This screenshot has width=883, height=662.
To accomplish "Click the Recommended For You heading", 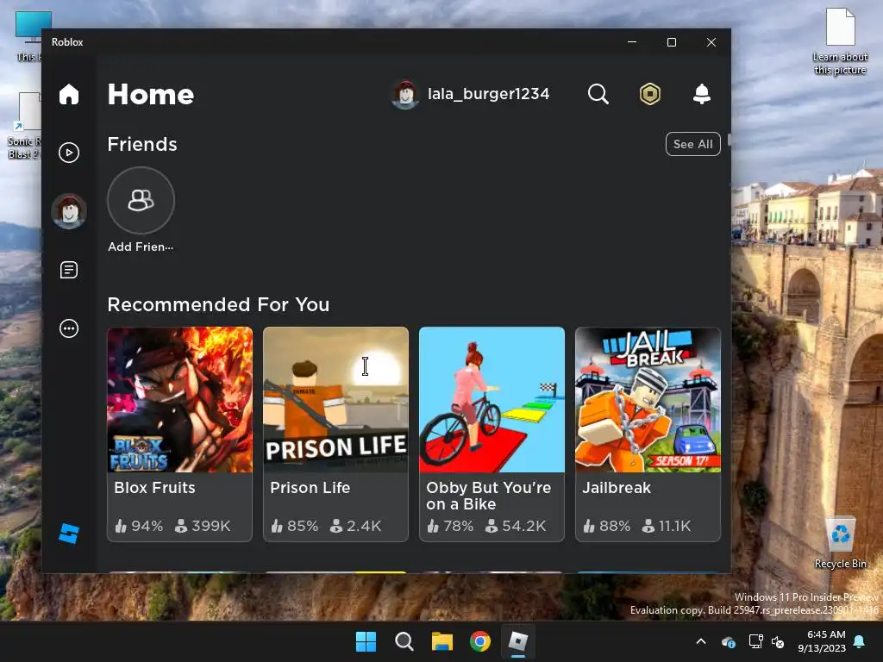I will coord(218,304).
